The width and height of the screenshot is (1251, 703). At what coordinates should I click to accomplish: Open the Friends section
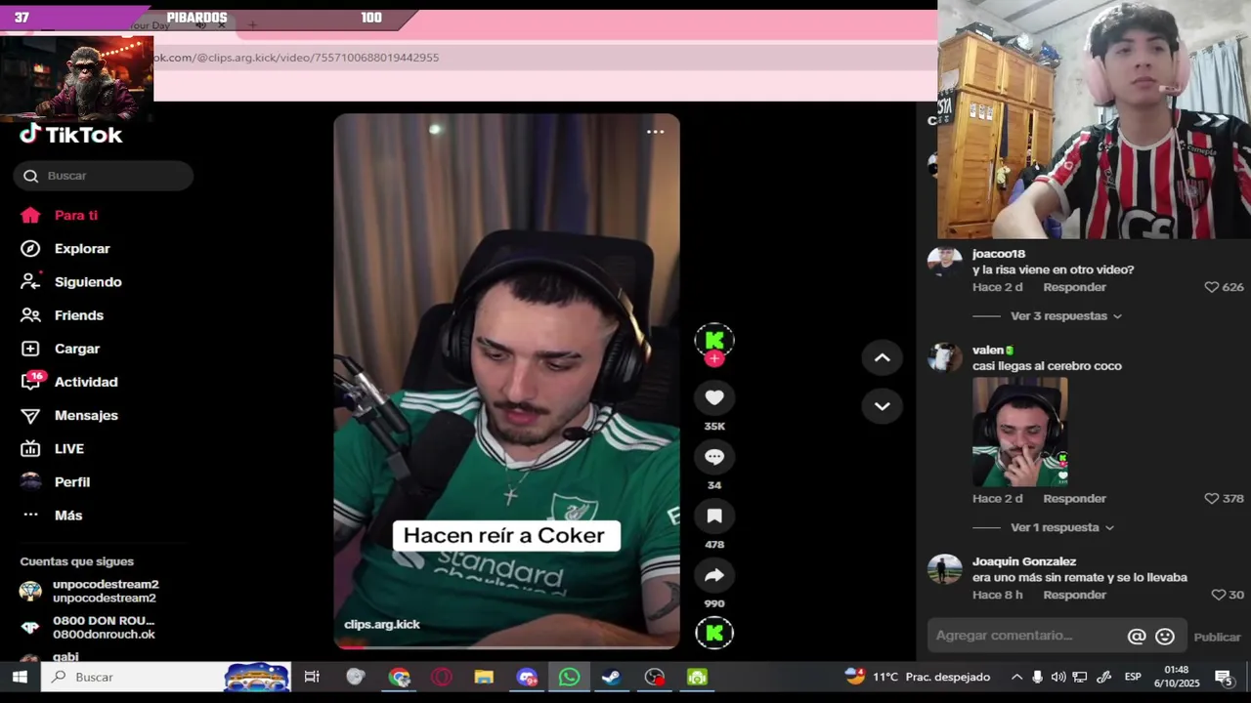click(79, 315)
